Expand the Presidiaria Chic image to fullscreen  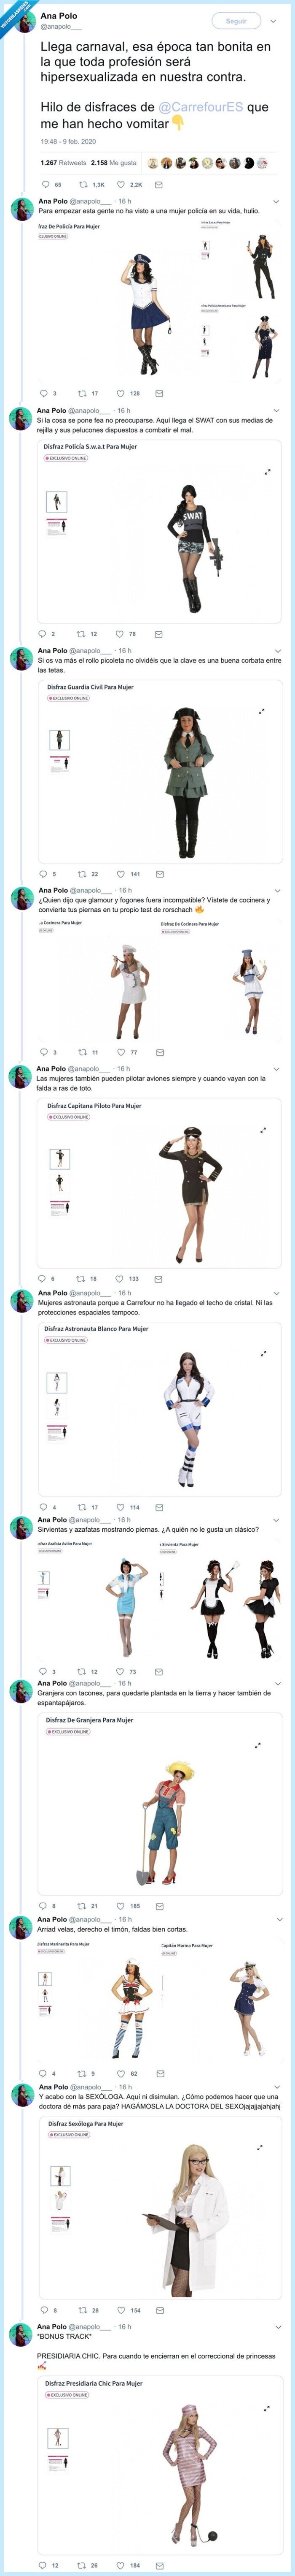pyautogui.click(x=267, y=2407)
